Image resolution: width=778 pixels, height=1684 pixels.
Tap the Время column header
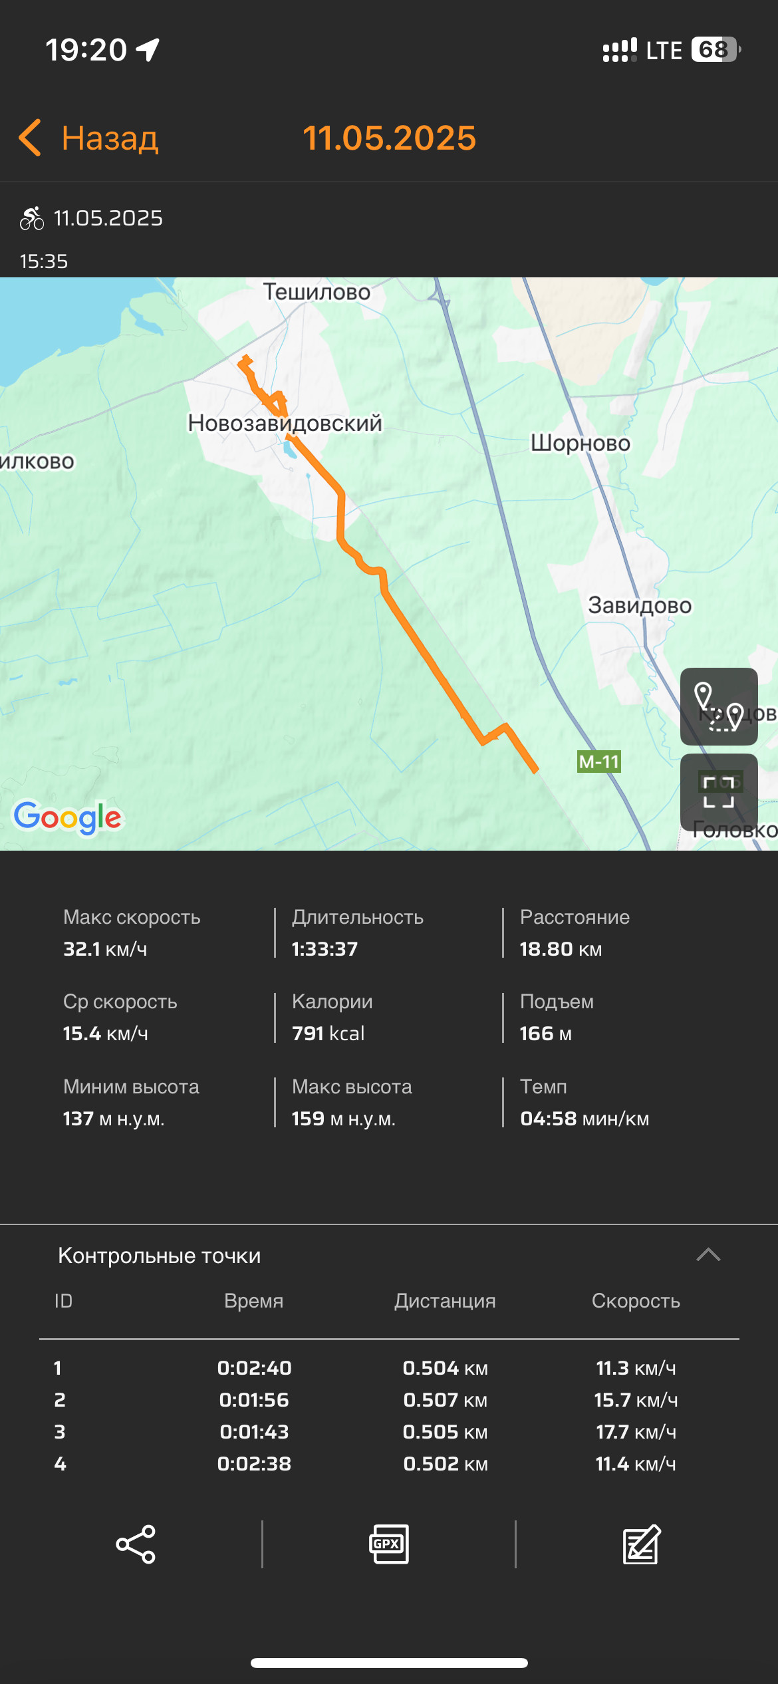click(254, 1300)
